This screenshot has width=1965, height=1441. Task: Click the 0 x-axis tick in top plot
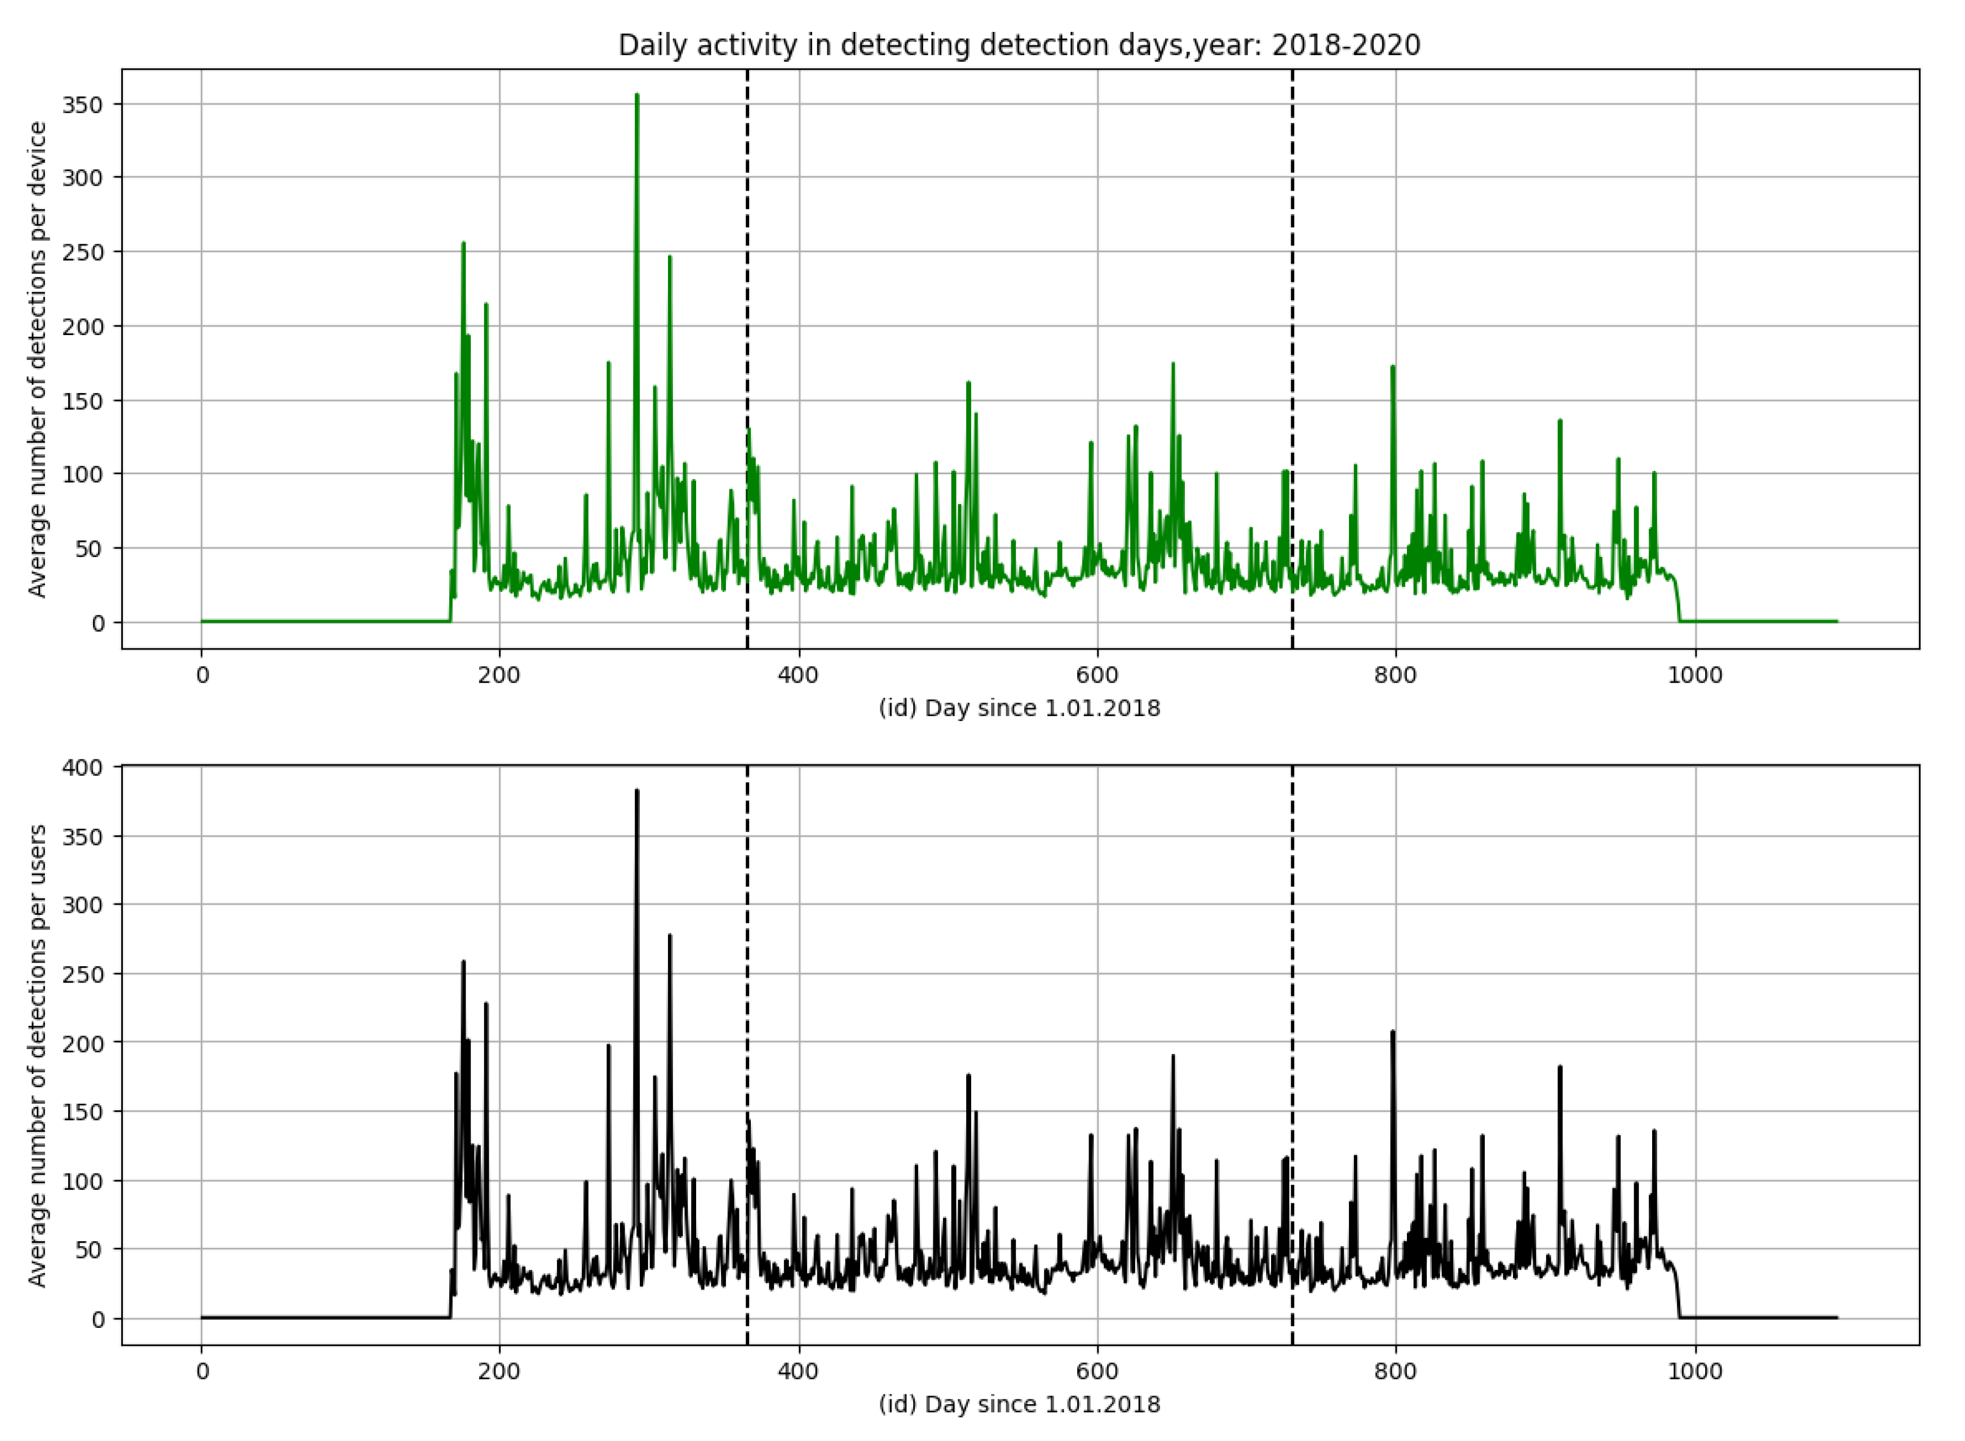[x=202, y=675]
